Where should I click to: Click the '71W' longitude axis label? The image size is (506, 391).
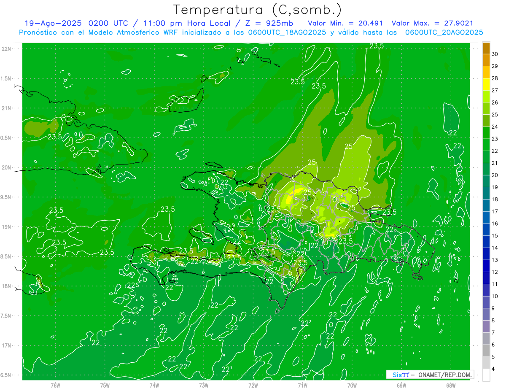[302, 386]
